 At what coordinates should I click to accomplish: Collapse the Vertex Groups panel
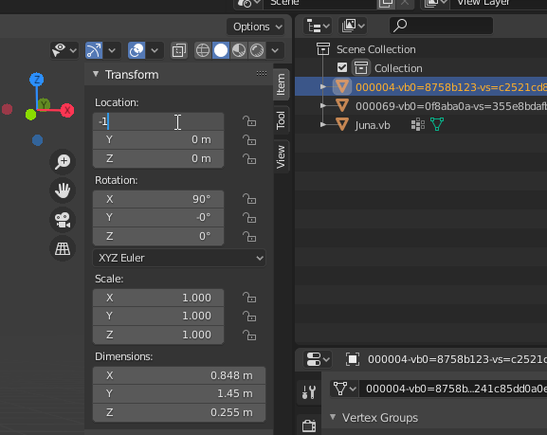coord(333,417)
